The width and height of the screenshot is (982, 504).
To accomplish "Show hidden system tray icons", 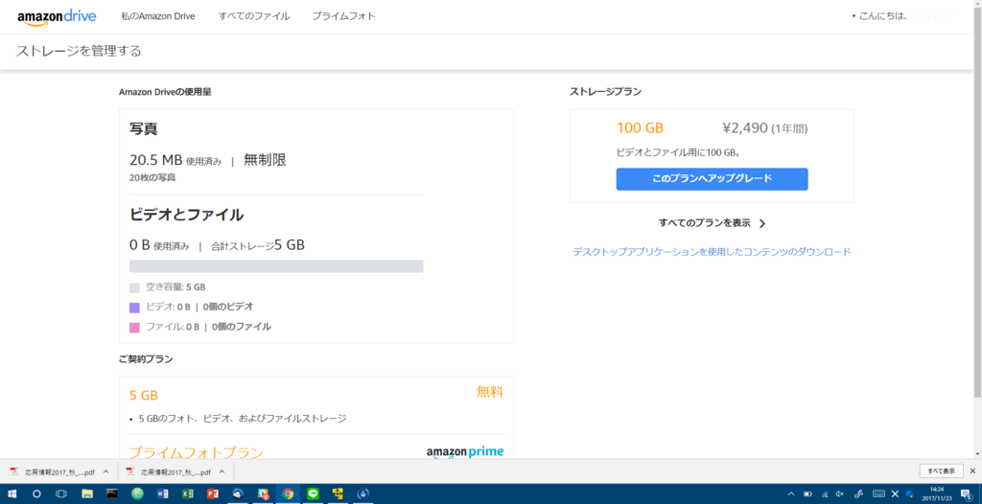I will point(791,493).
